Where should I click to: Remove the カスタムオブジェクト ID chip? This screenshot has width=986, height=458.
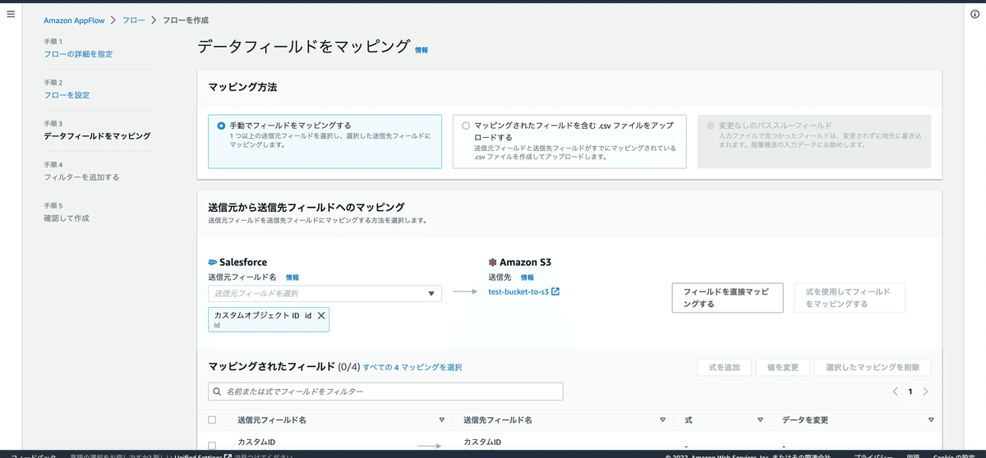tap(321, 315)
